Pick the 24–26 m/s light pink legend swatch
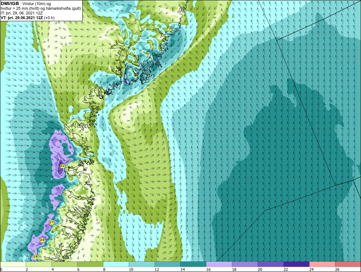Image resolution: width=361 pixels, height=272 pixels. [x=322, y=264]
